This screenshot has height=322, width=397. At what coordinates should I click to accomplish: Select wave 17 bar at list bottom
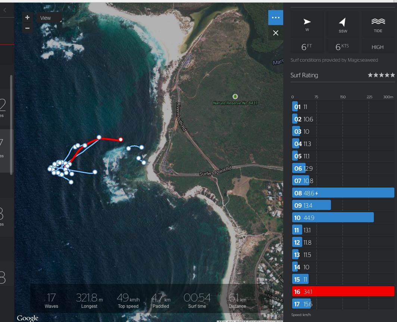[x=302, y=304]
